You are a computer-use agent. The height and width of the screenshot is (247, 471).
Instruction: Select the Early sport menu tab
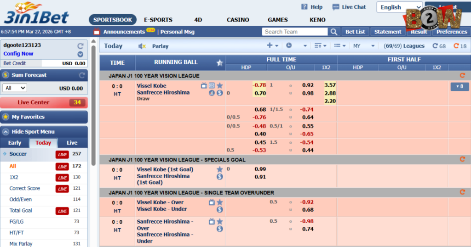[14, 143]
